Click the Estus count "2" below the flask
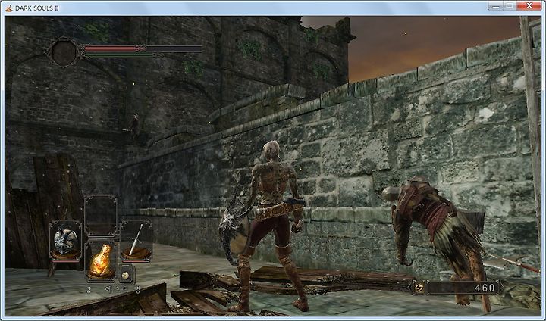The width and height of the screenshot is (546, 321). [89, 289]
